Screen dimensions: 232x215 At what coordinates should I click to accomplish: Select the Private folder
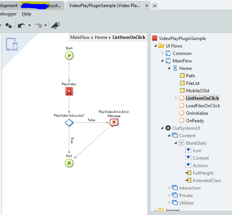(x=186, y=196)
